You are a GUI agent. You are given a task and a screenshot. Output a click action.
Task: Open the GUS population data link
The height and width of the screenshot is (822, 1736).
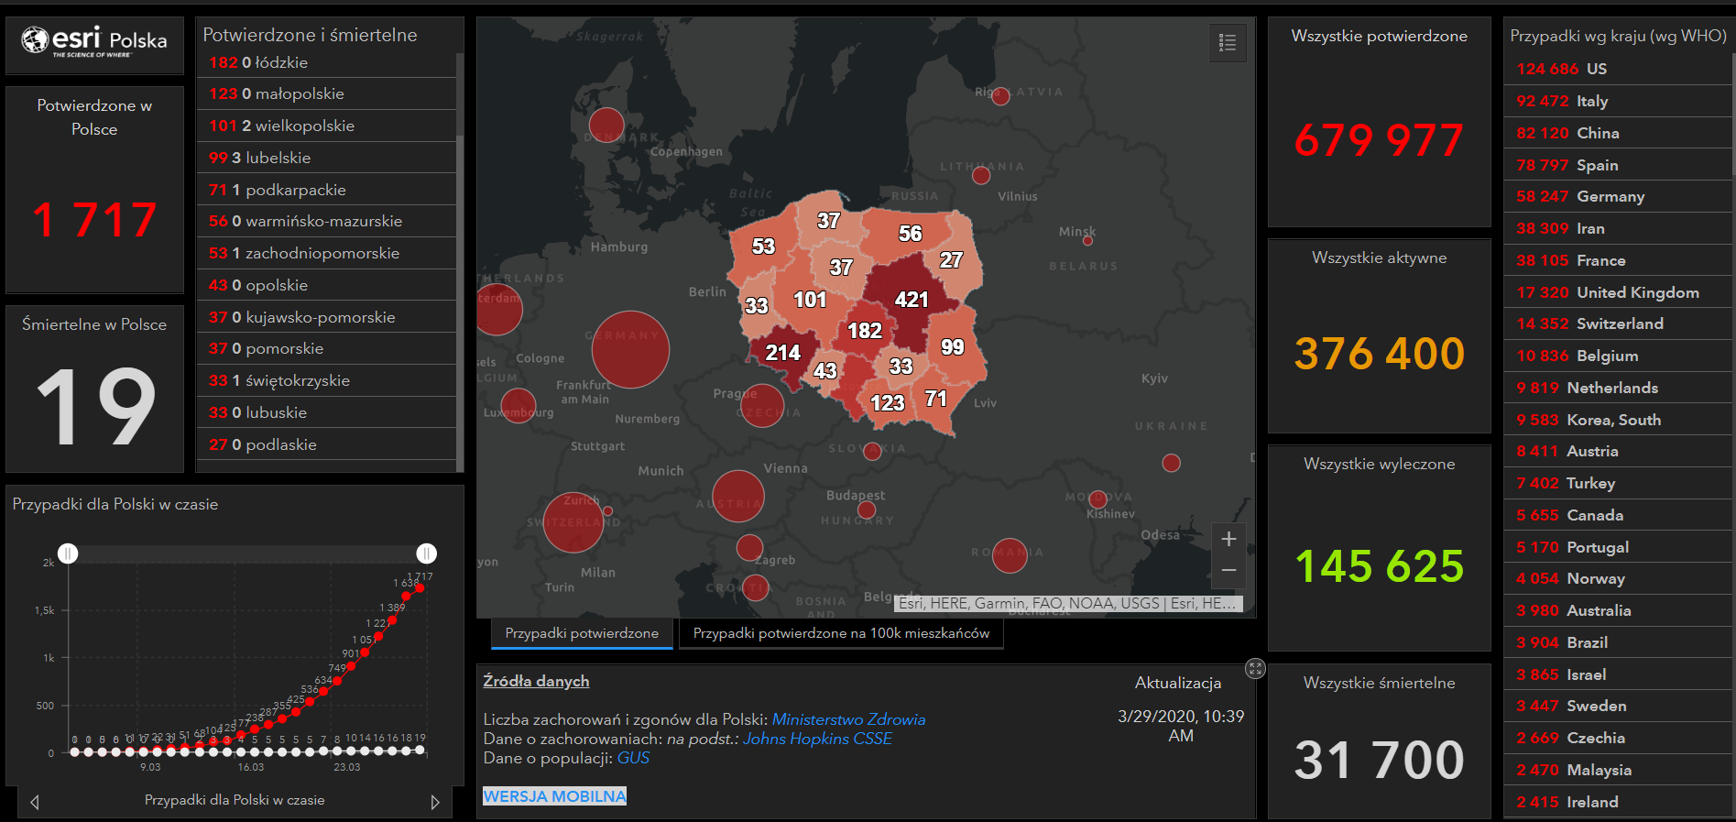click(633, 758)
